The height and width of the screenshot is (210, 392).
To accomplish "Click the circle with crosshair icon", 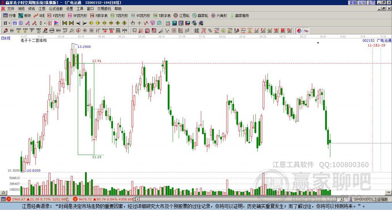I will [x=78, y=31].
